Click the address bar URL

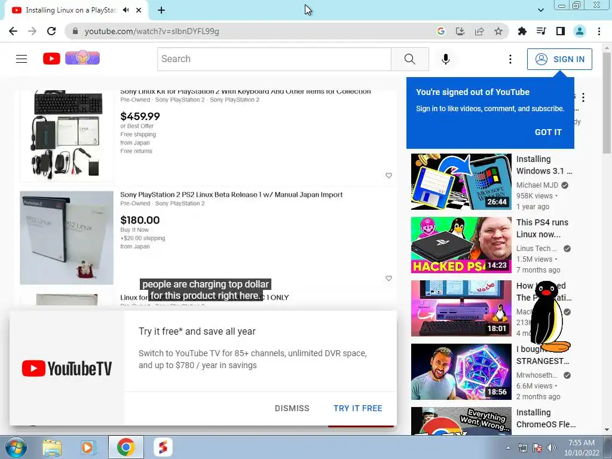(x=151, y=31)
